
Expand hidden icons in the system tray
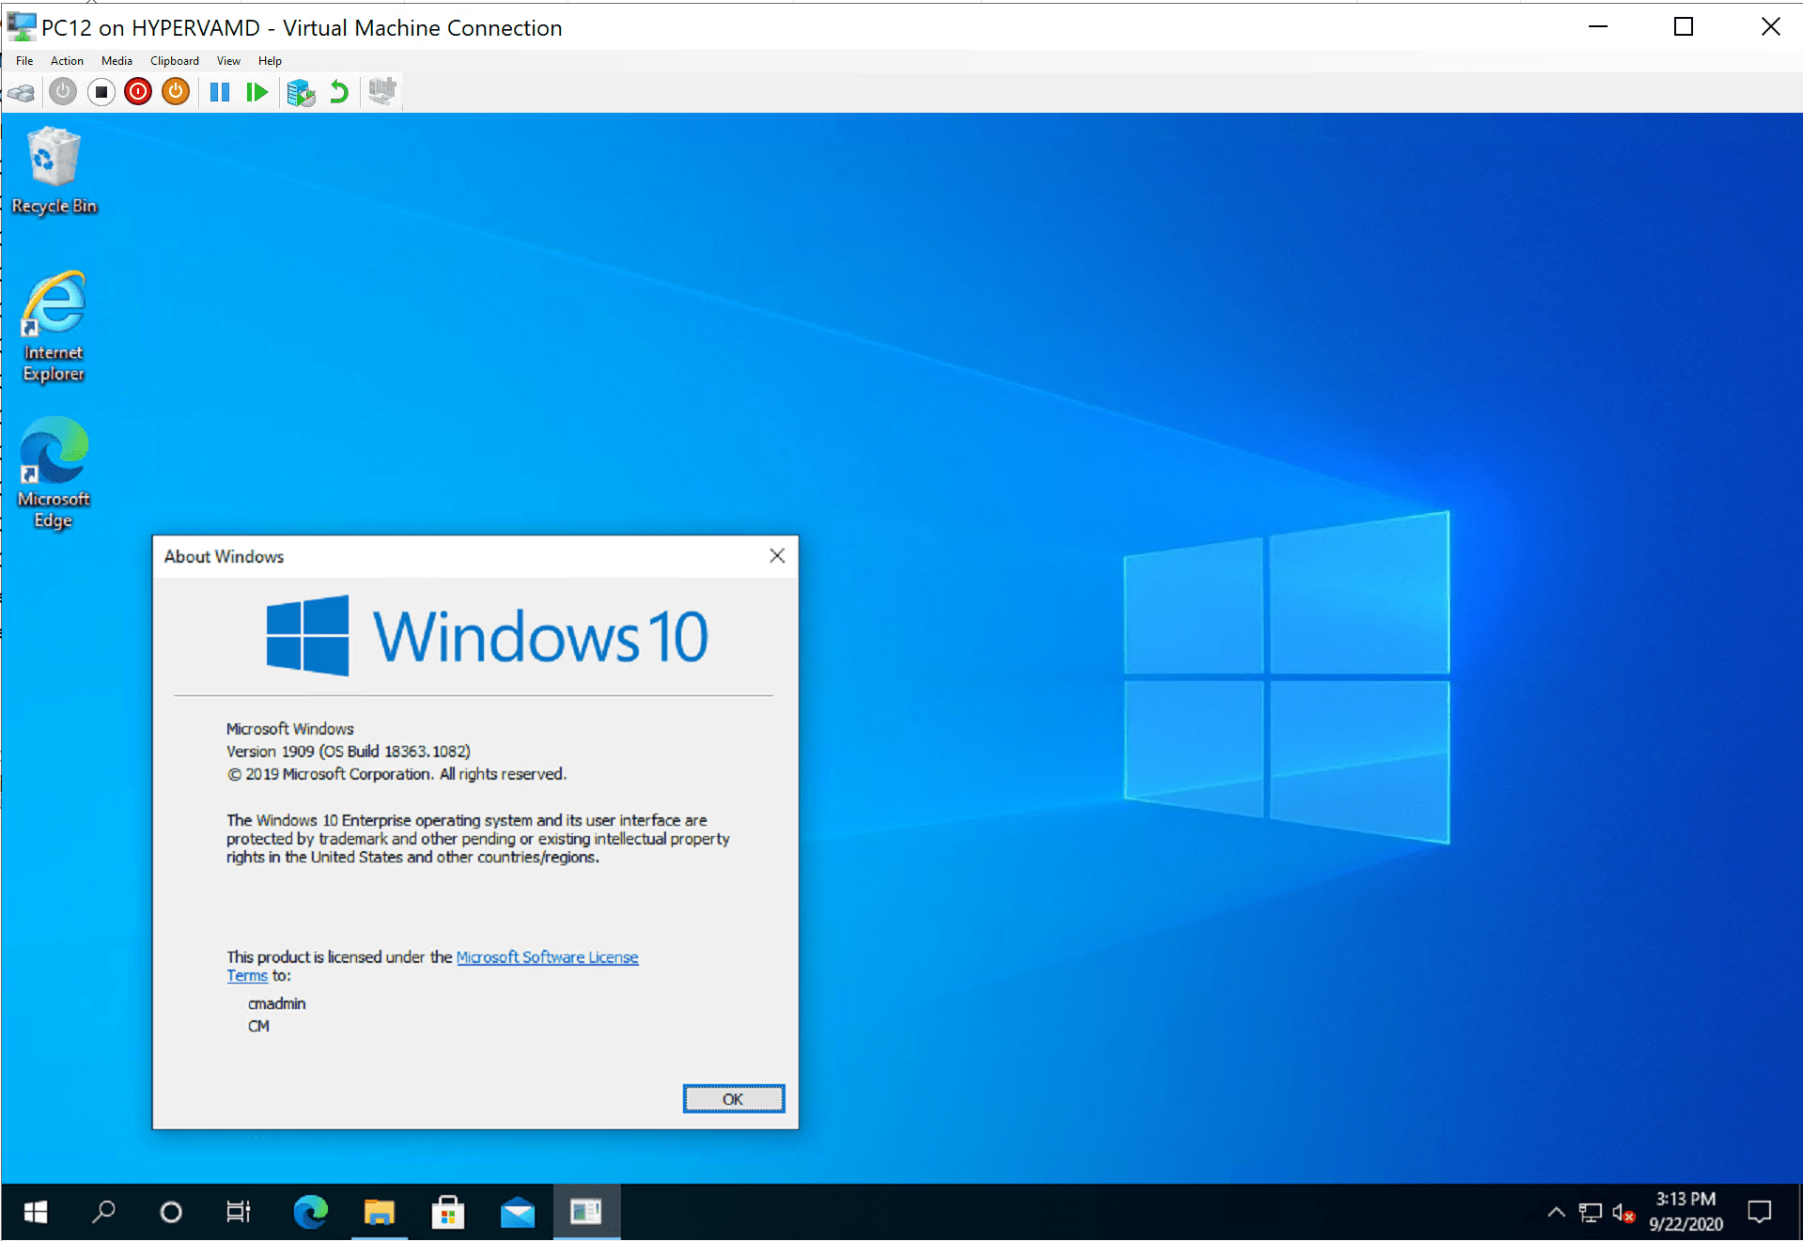tap(1556, 1212)
